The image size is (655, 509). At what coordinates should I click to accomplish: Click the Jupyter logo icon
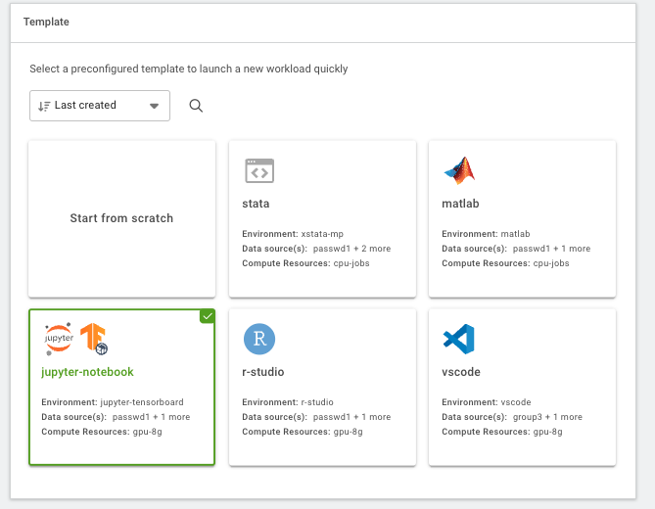[59, 339]
